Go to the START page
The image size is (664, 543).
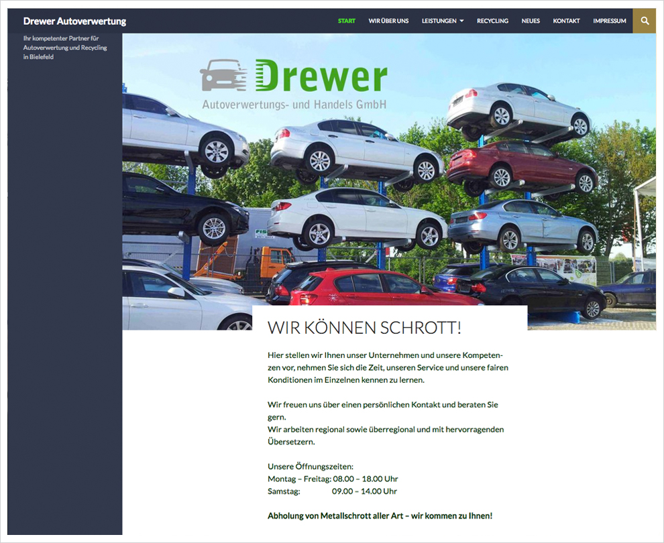tap(347, 21)
